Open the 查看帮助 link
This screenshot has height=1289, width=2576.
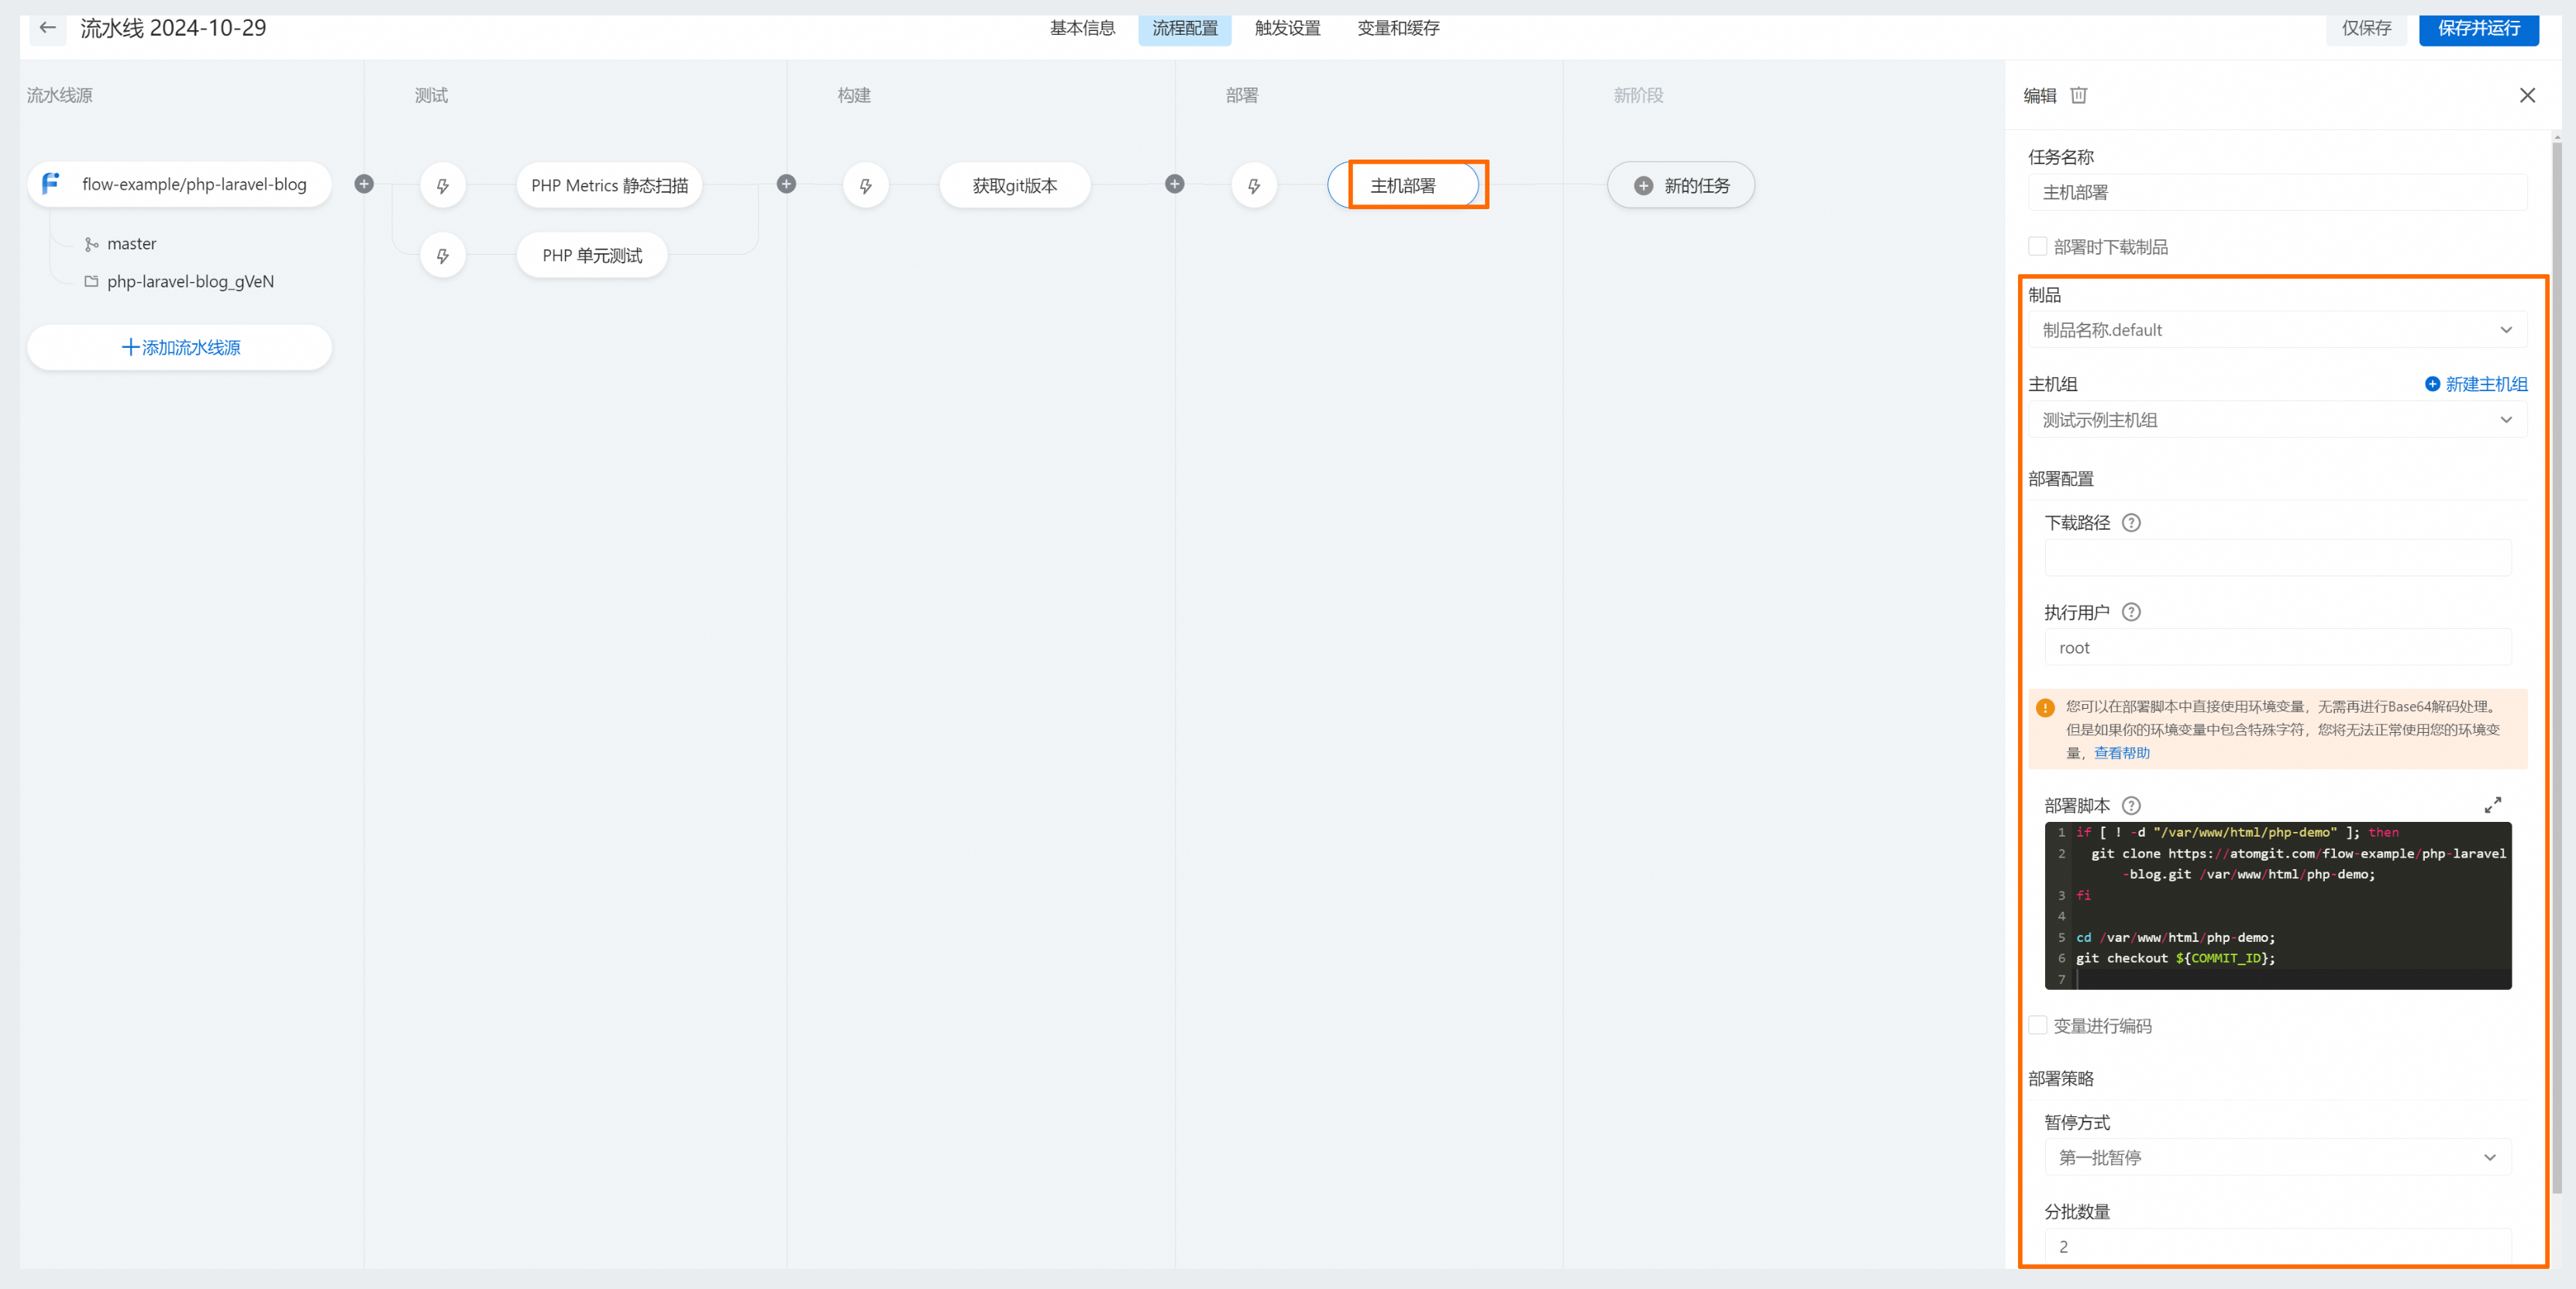coord(2121,752)
